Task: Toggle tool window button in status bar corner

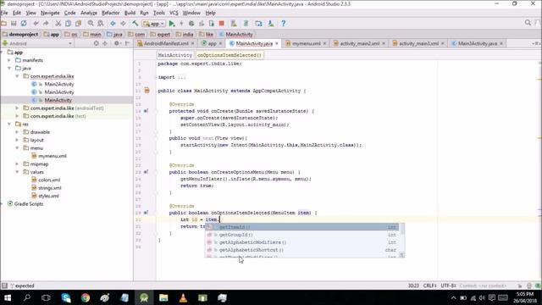Action: click(4, 286)
